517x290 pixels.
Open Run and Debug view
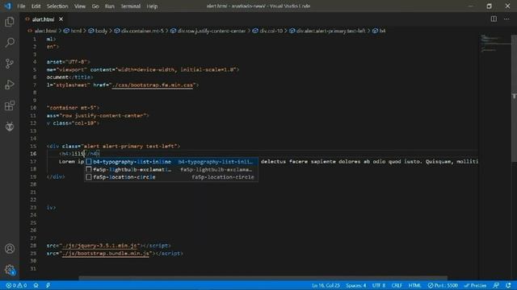pos(10,85)
